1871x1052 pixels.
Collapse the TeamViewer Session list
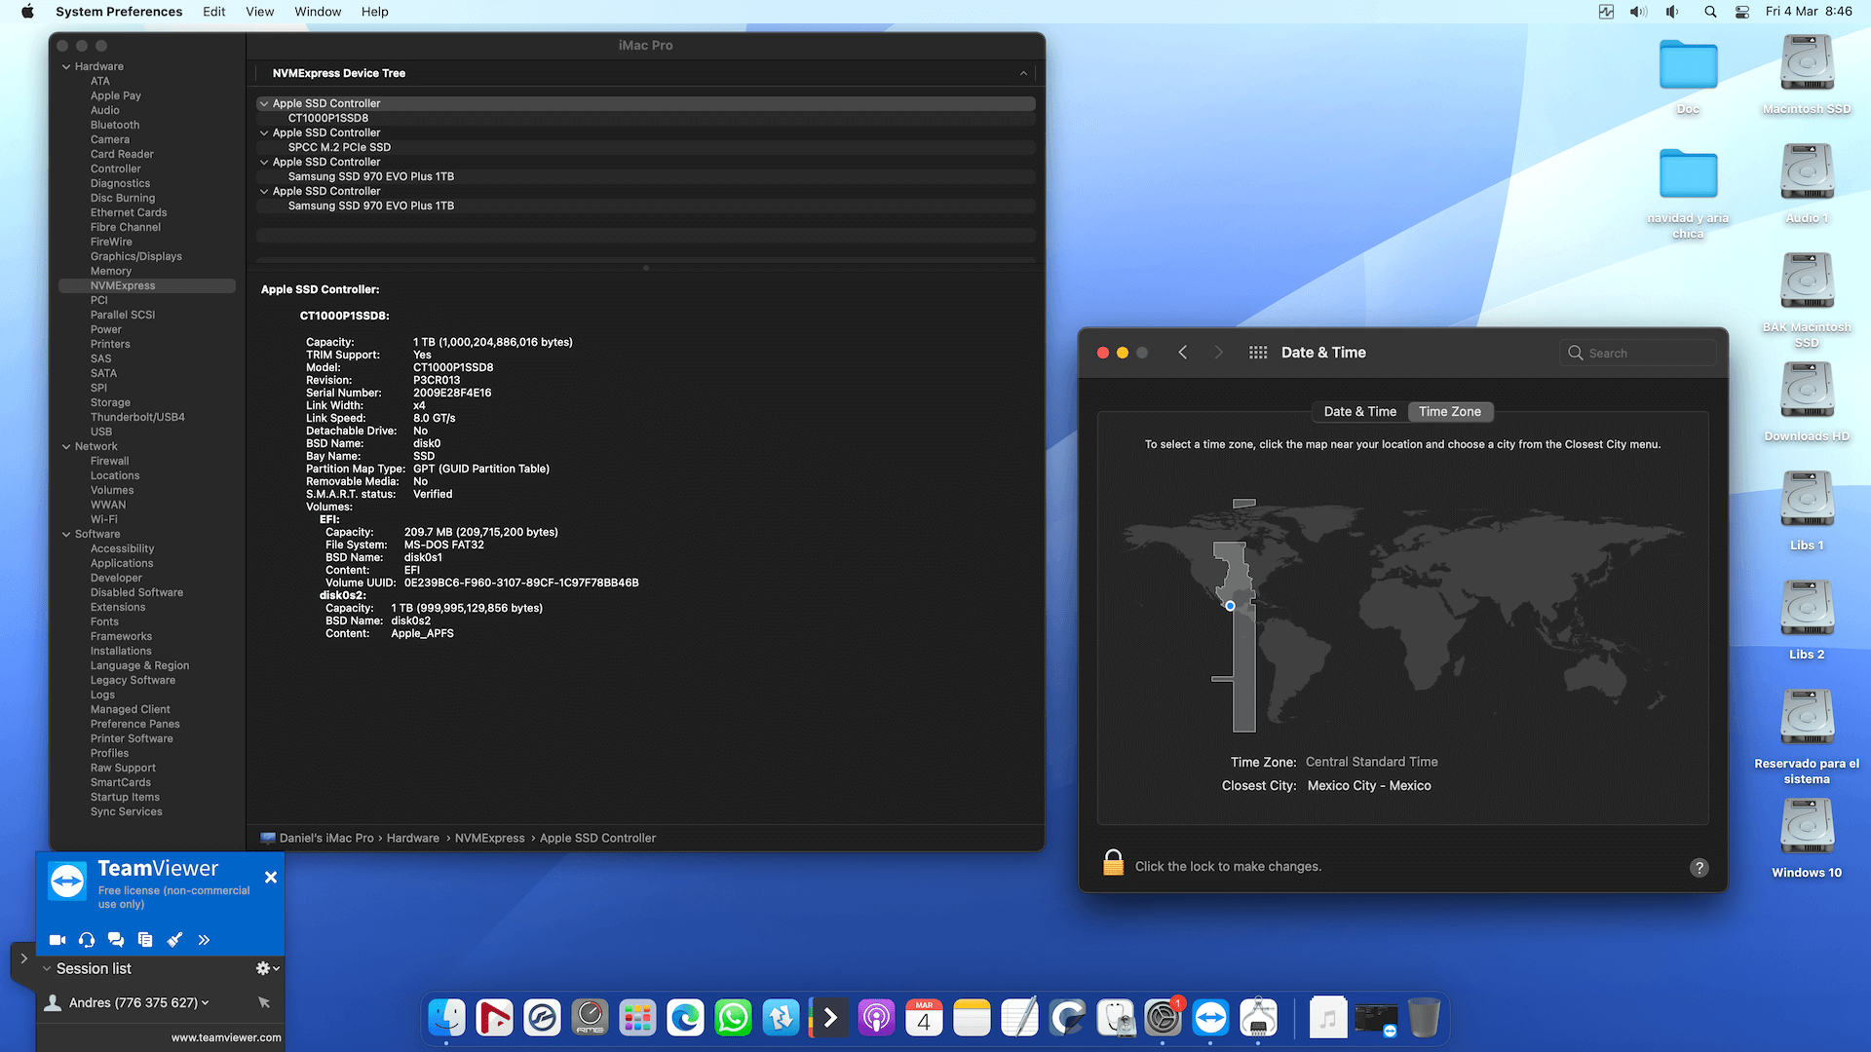point(47,968)
